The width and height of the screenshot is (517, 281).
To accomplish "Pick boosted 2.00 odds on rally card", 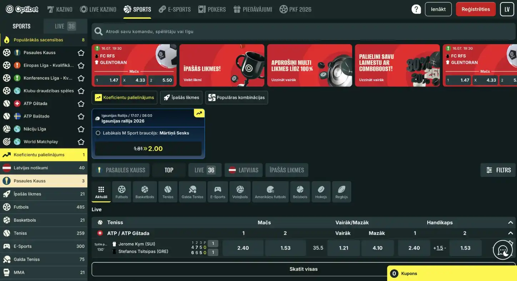I will tap(148, 149).
